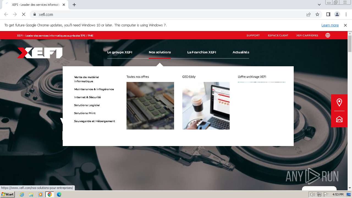Show desktop via tray monitor icon
Viewport: 352px width, 198px height.
pos(349,194)
